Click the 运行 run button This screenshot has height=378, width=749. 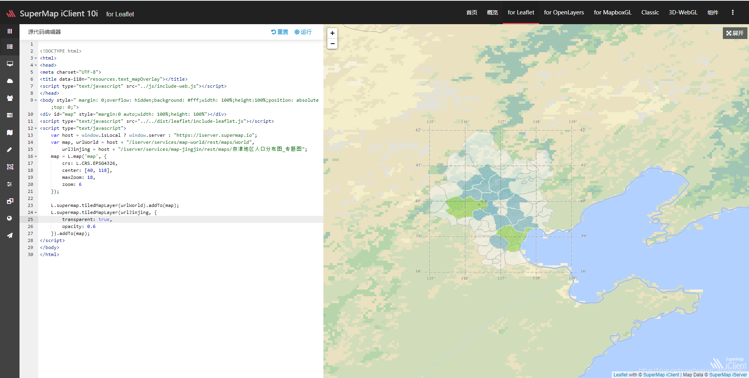(x=303, y=32)
